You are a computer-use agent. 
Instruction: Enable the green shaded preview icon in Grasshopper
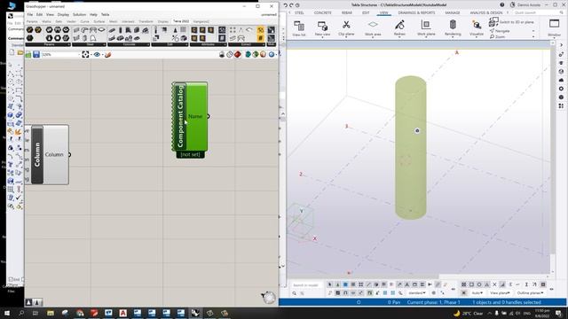(256, 54)
